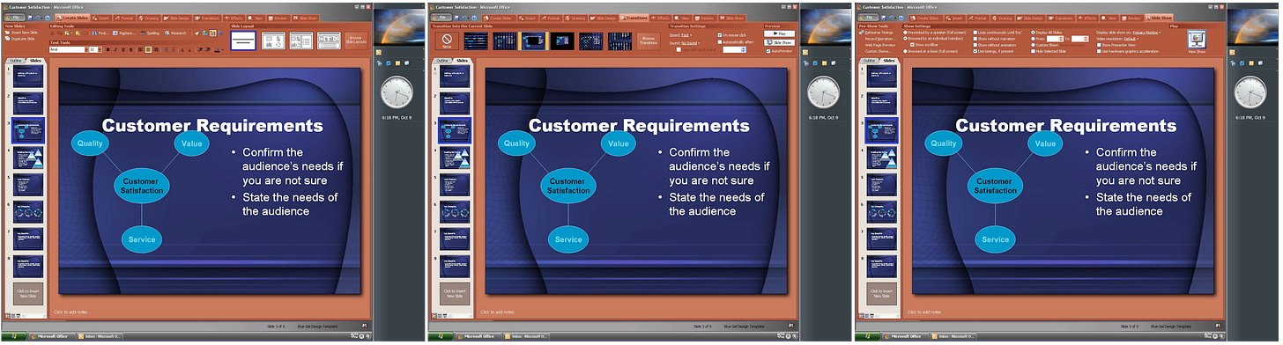Click Browse Transitions button
This screenshot has height=345, width=1283.
tap(649, 41)
